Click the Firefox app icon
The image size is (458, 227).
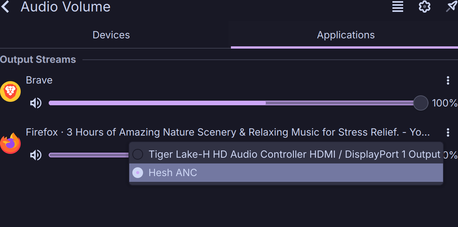coord(10,144)
